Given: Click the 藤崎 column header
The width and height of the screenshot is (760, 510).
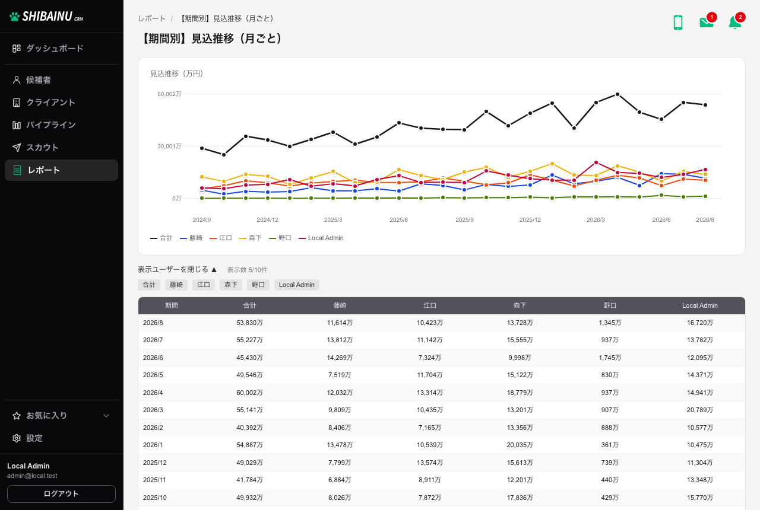Looking at the screenshot, I should click(x=340, y=305).
